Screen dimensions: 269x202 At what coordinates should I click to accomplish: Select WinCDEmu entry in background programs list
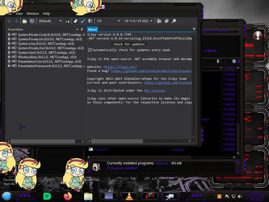pos(101,149)
